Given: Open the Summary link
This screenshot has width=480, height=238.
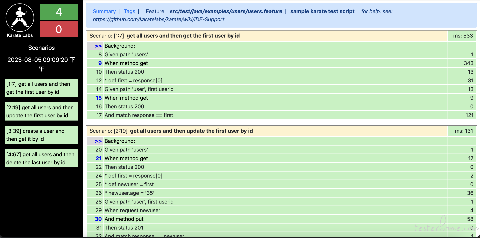Looking at the screenshot, I should [104, 11].
